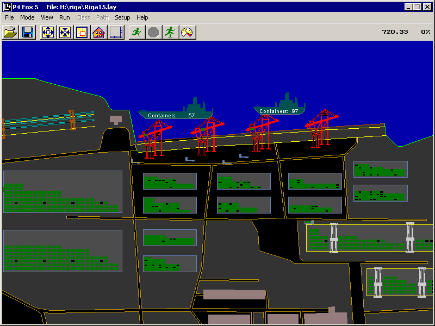Click the step-run walking man icon
This screenshot has height=326, width=435.
tap(170, 32)
